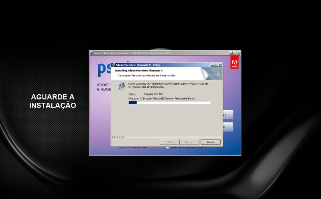Close the Photoshop Elements 9 launcher window

pyautogui.click(x=238, y=53)
